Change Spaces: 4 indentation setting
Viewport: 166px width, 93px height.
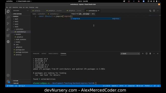click(x=115, y=86)
